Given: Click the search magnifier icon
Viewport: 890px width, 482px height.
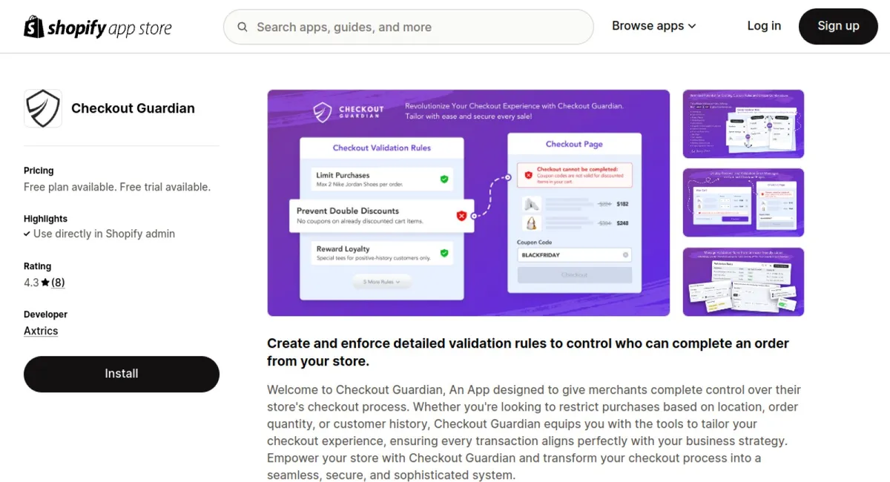Looking at the screenshot, I should coord(243,27).
